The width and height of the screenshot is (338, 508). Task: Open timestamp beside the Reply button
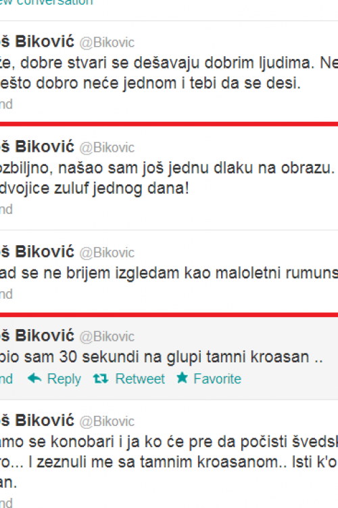6,379
